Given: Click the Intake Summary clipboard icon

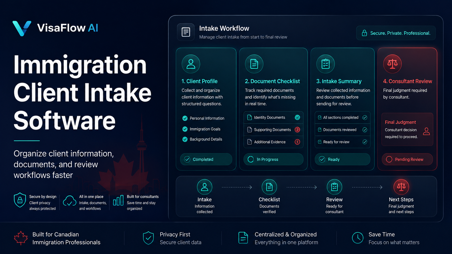Looking at the screenshot, I should click(325, 64).
